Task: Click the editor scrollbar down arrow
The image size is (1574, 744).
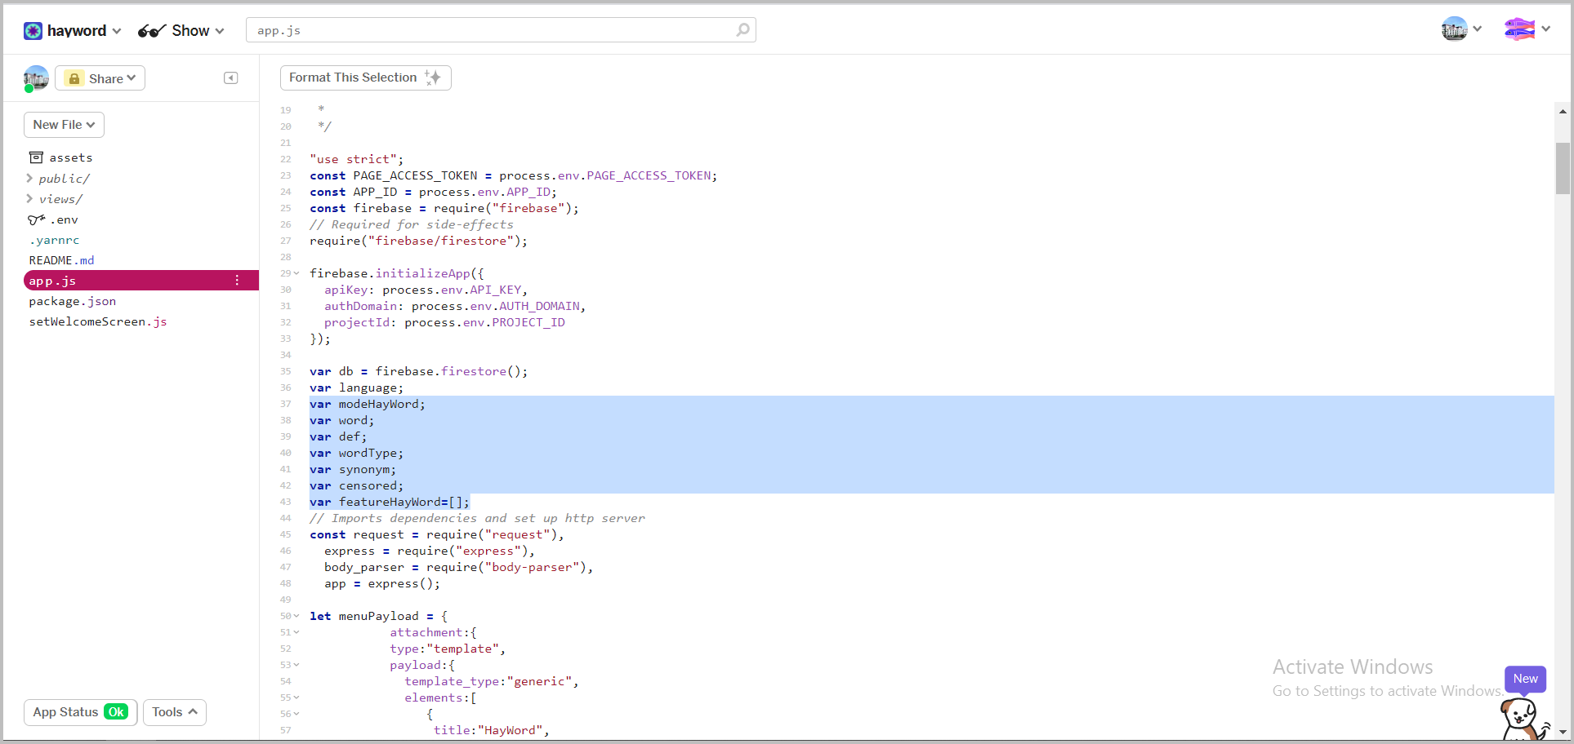Action: (1563, 732)
